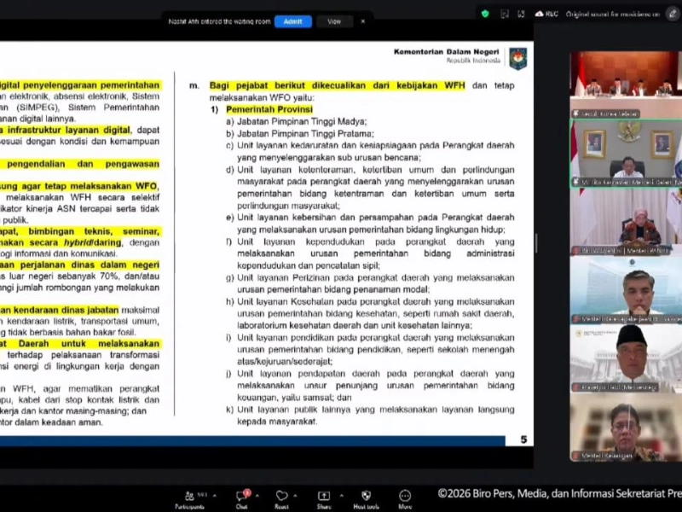The width and height of the screenshot is (682, 512).
Task: Expand the Share options arrow
Action: tap(341, 494)
